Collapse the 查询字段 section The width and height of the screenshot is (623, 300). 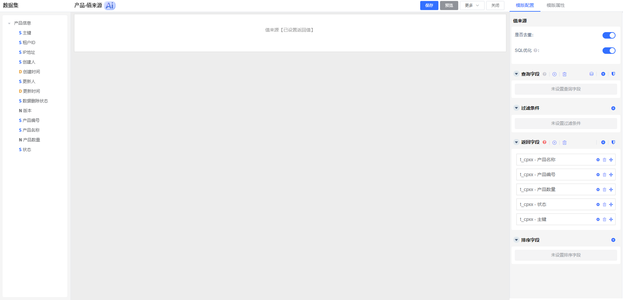point(516,74)
